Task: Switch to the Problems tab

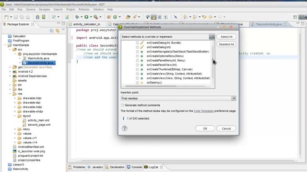Action: pos(77,167)
